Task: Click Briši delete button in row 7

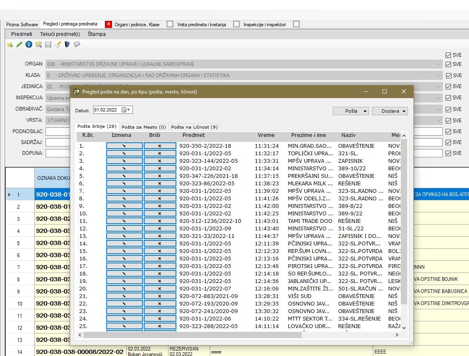Action: [160, 191]
